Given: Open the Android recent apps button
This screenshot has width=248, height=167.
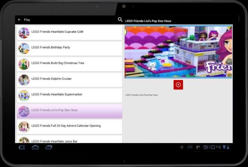Looking at the screenshot, I should [x=49, y=147].
